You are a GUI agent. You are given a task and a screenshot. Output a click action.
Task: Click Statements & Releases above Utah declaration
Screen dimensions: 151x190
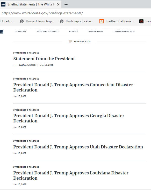(26, 141)
